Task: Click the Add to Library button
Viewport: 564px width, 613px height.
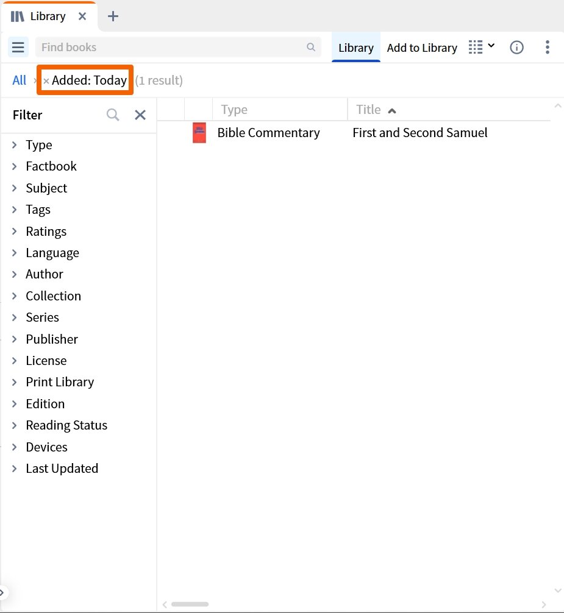Action: click(x=422, y=47)
